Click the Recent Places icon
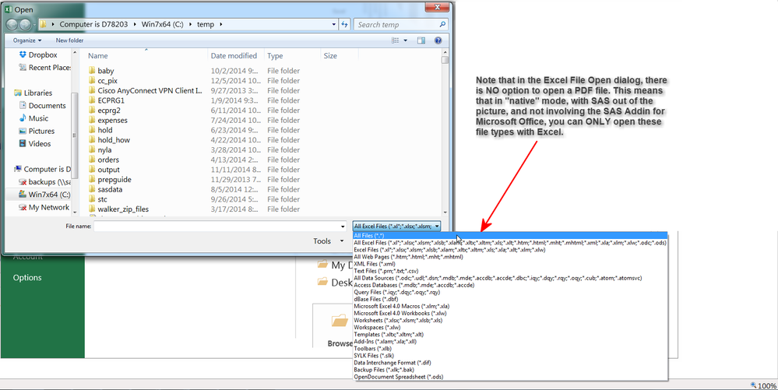778x390 pixels. pos(23,68)
